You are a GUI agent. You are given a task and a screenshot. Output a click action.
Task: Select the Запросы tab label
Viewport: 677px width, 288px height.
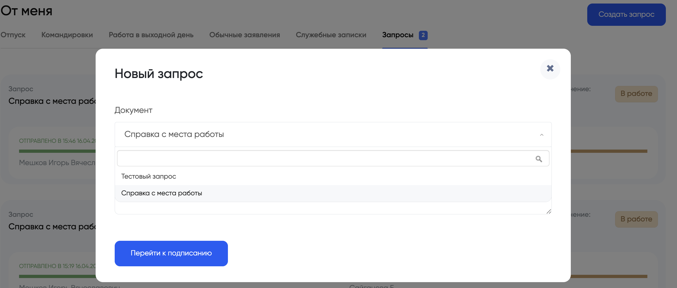tap(397, 35)
